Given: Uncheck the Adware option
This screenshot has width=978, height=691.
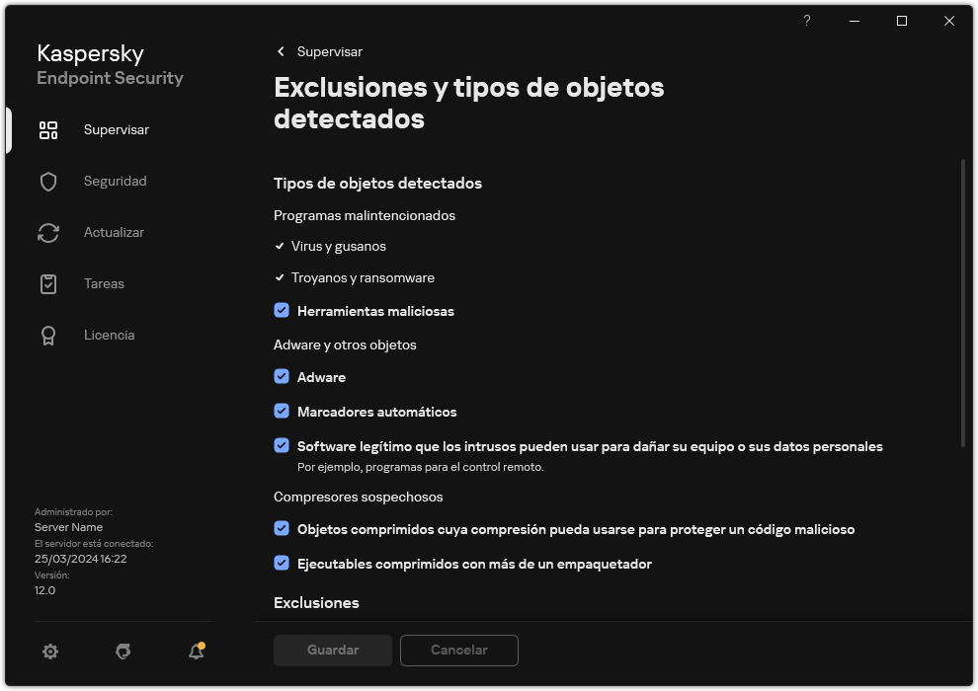Looking at the screenshot, I should (x=283, y=376).
